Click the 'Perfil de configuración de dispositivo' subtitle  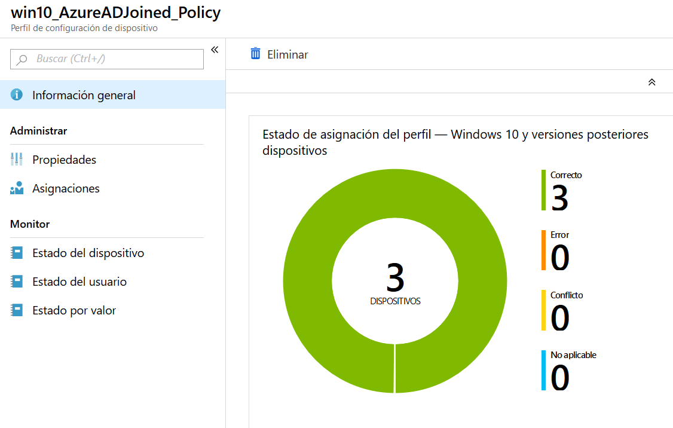pyautogui.click(x=84, y=28)
